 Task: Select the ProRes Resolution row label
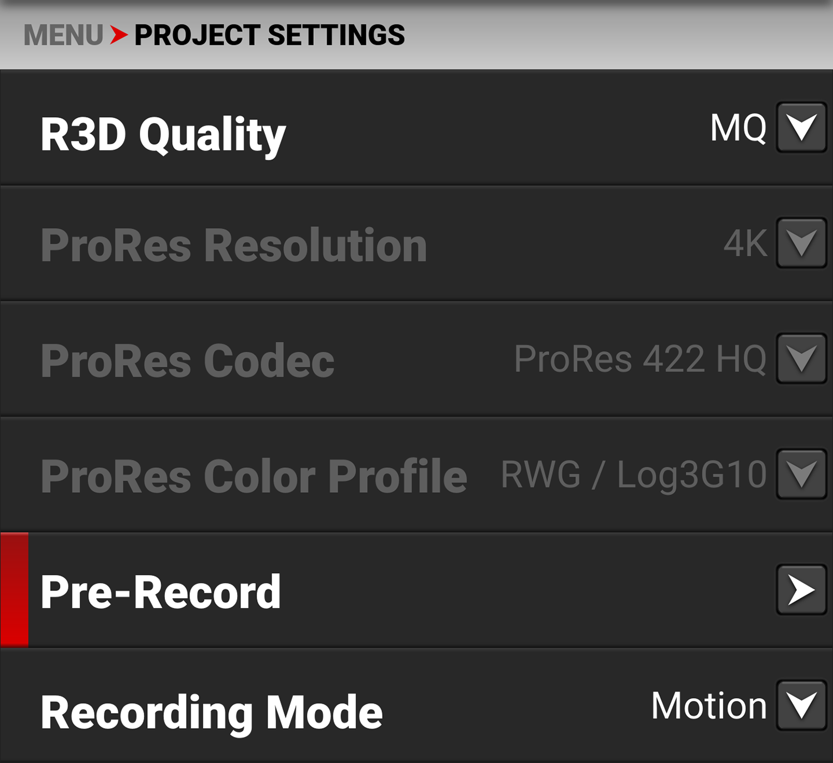(x=234, y=245)
